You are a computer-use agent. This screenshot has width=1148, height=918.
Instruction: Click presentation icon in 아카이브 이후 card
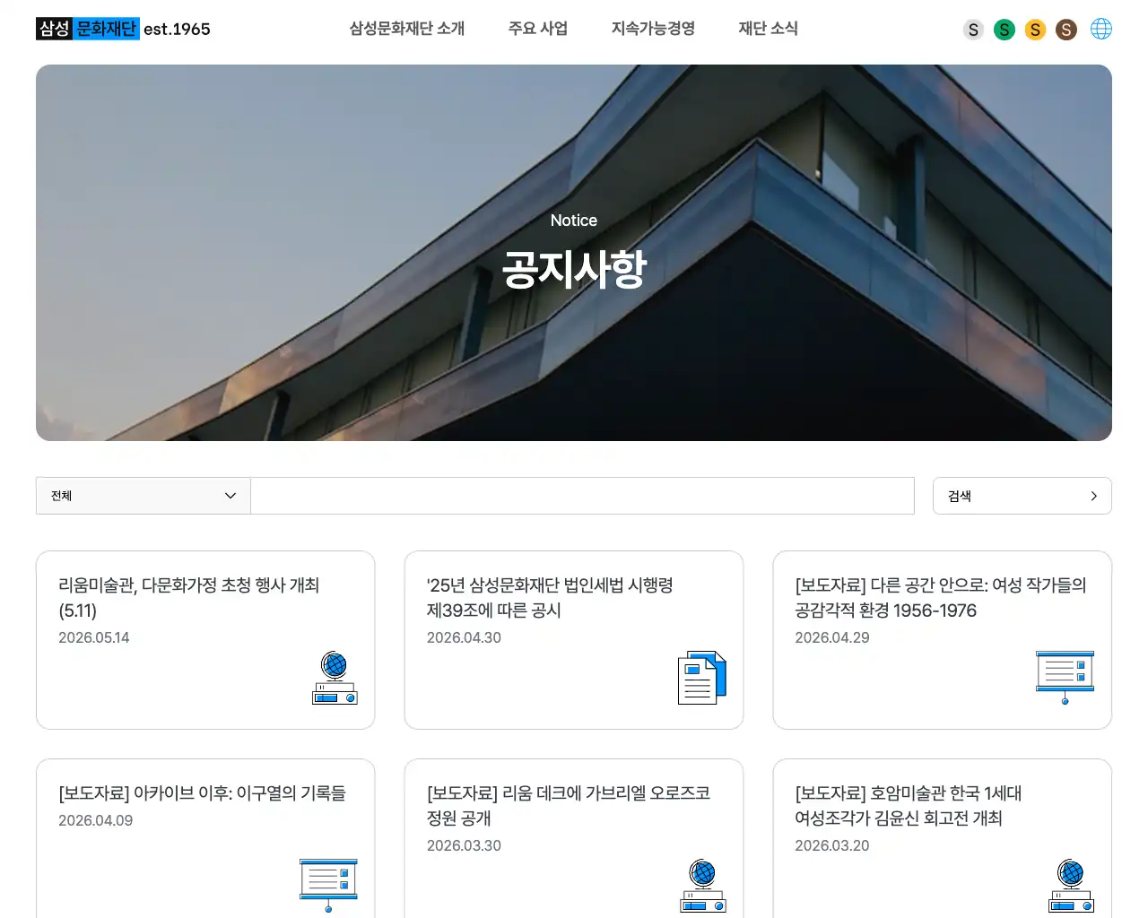328,886
